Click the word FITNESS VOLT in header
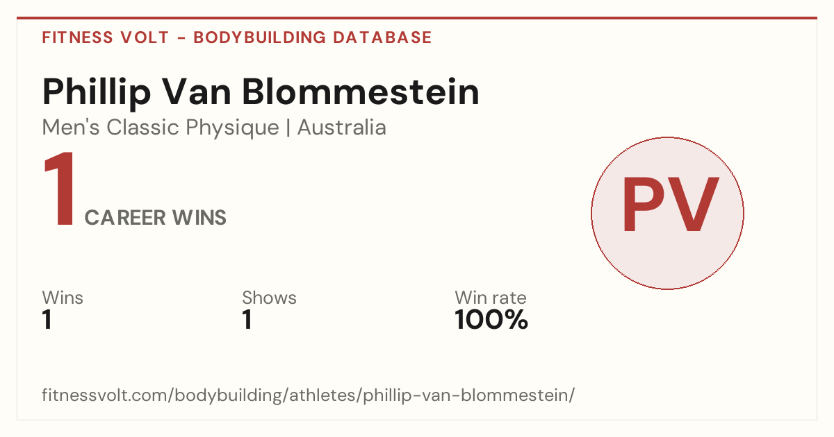The image size is (834, 437). click(x=106, y=37)
